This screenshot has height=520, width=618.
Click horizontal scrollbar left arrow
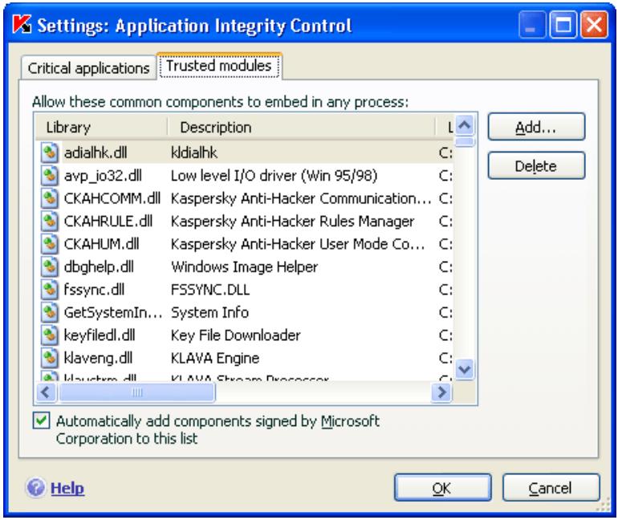click(x=47, y=392)
